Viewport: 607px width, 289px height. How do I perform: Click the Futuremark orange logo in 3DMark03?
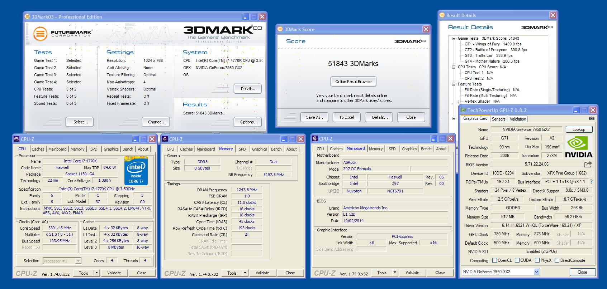41,34
